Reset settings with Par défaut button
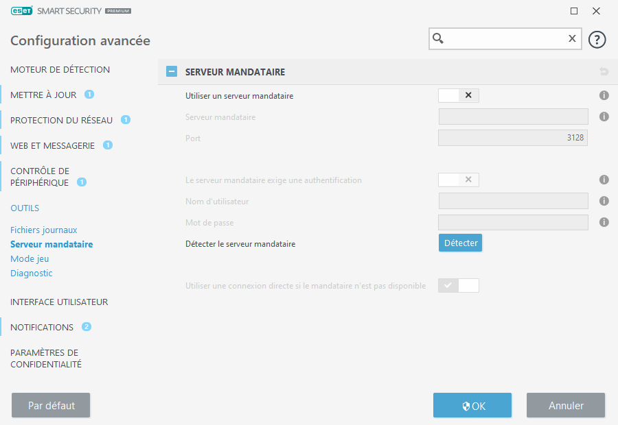Image resolution: width=618 pixels, height=425 pixels. (x=51, y=405)
